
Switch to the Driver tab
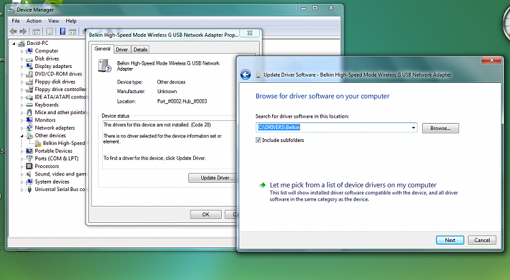122,50
